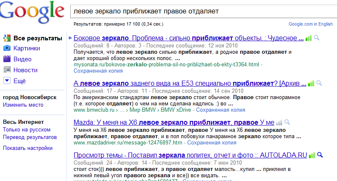This screenshot has width=337, height=181.
Task: Open 'Сохраненная копия' for mysonata.ru result
Action: tap(98, 71)
